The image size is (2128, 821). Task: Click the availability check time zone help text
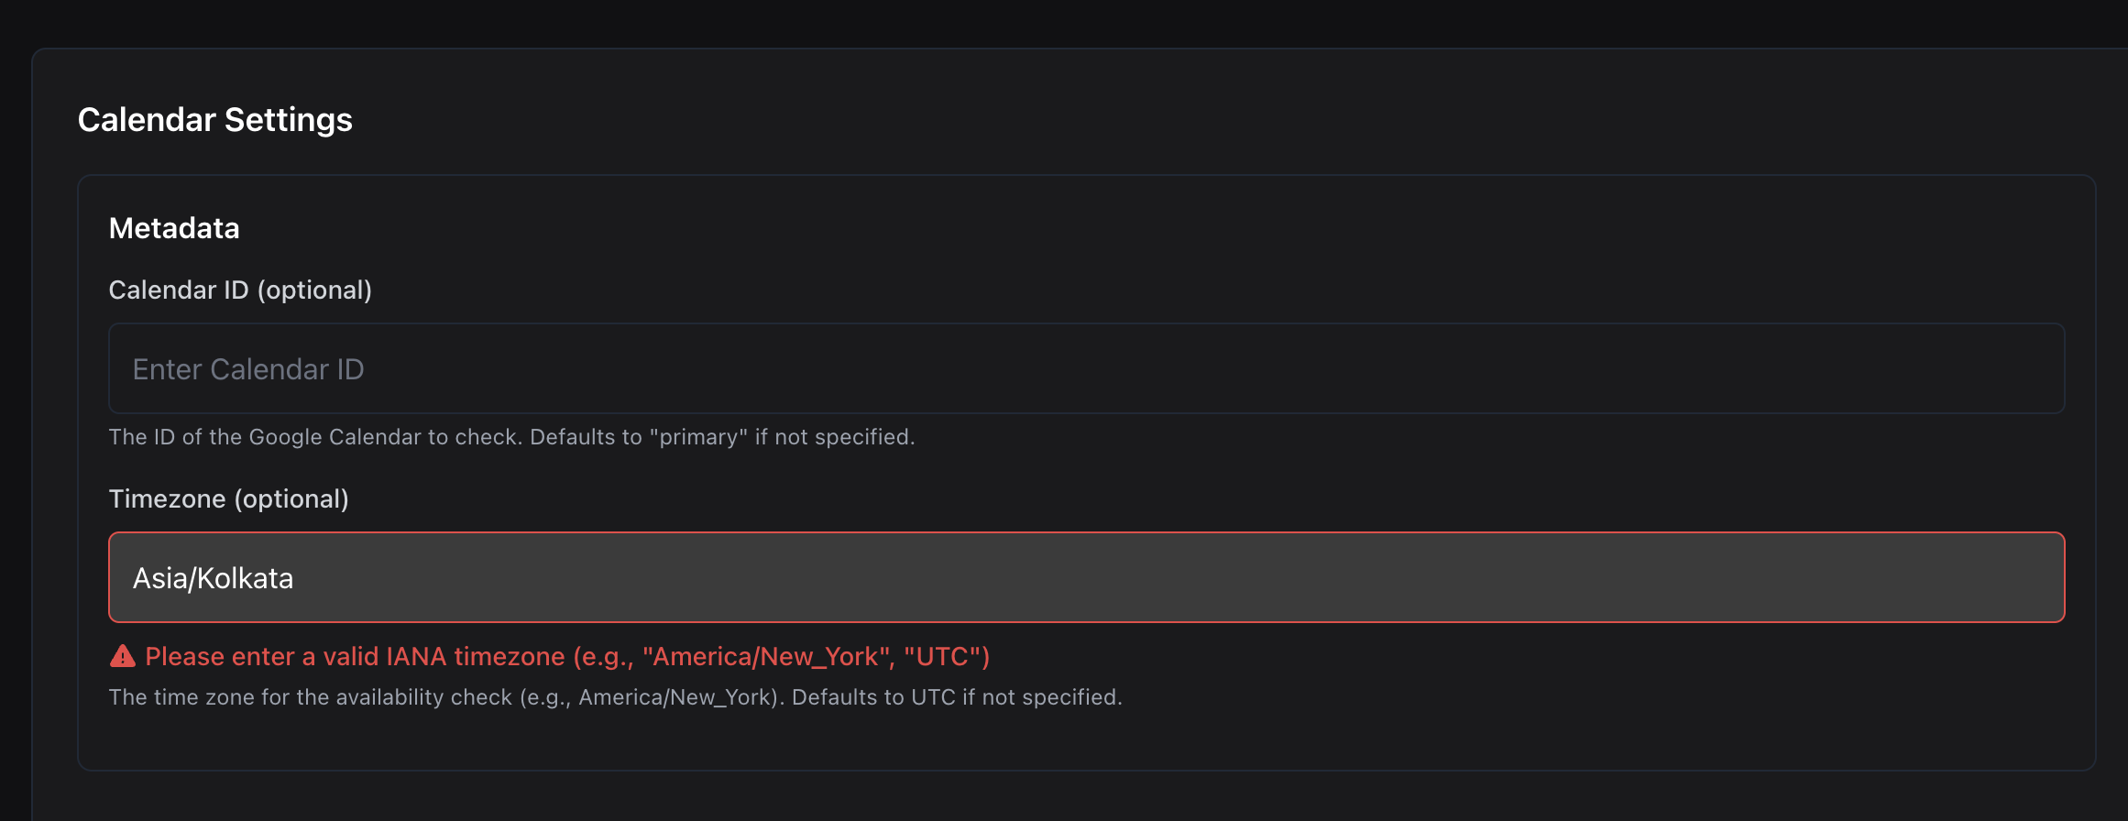tap(615, 697)
